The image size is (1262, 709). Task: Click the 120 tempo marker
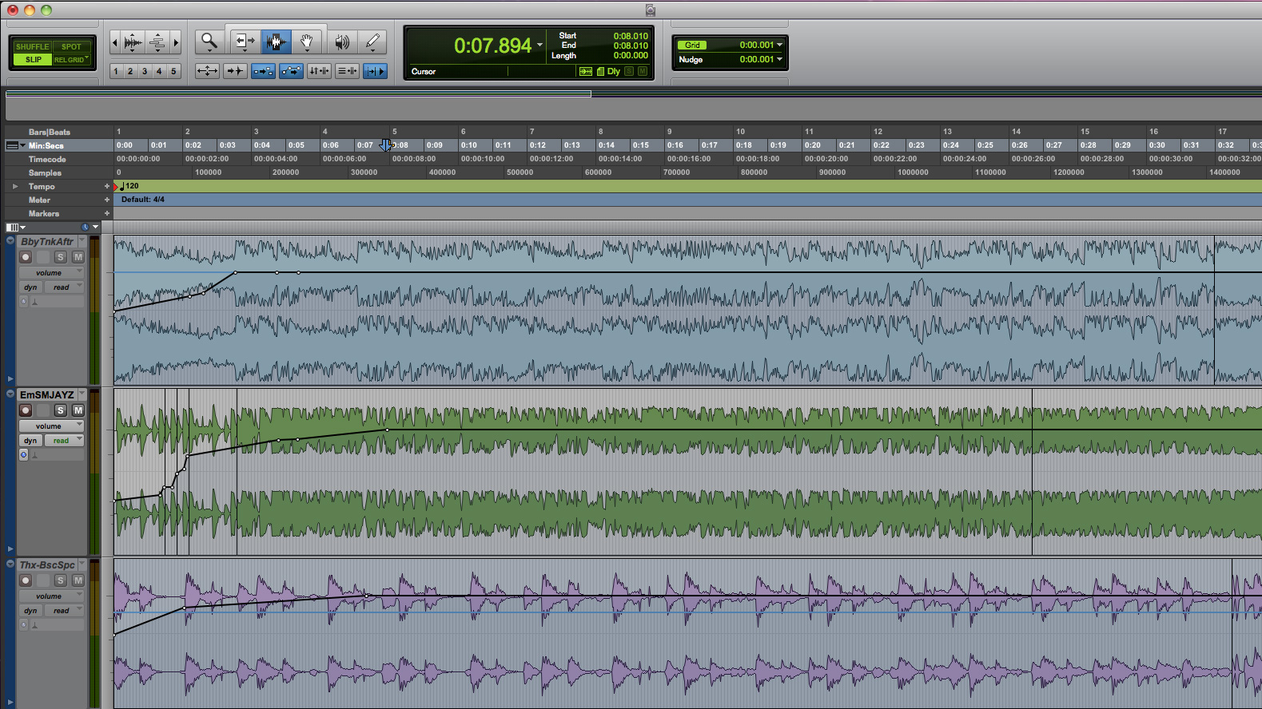(129, 186)
